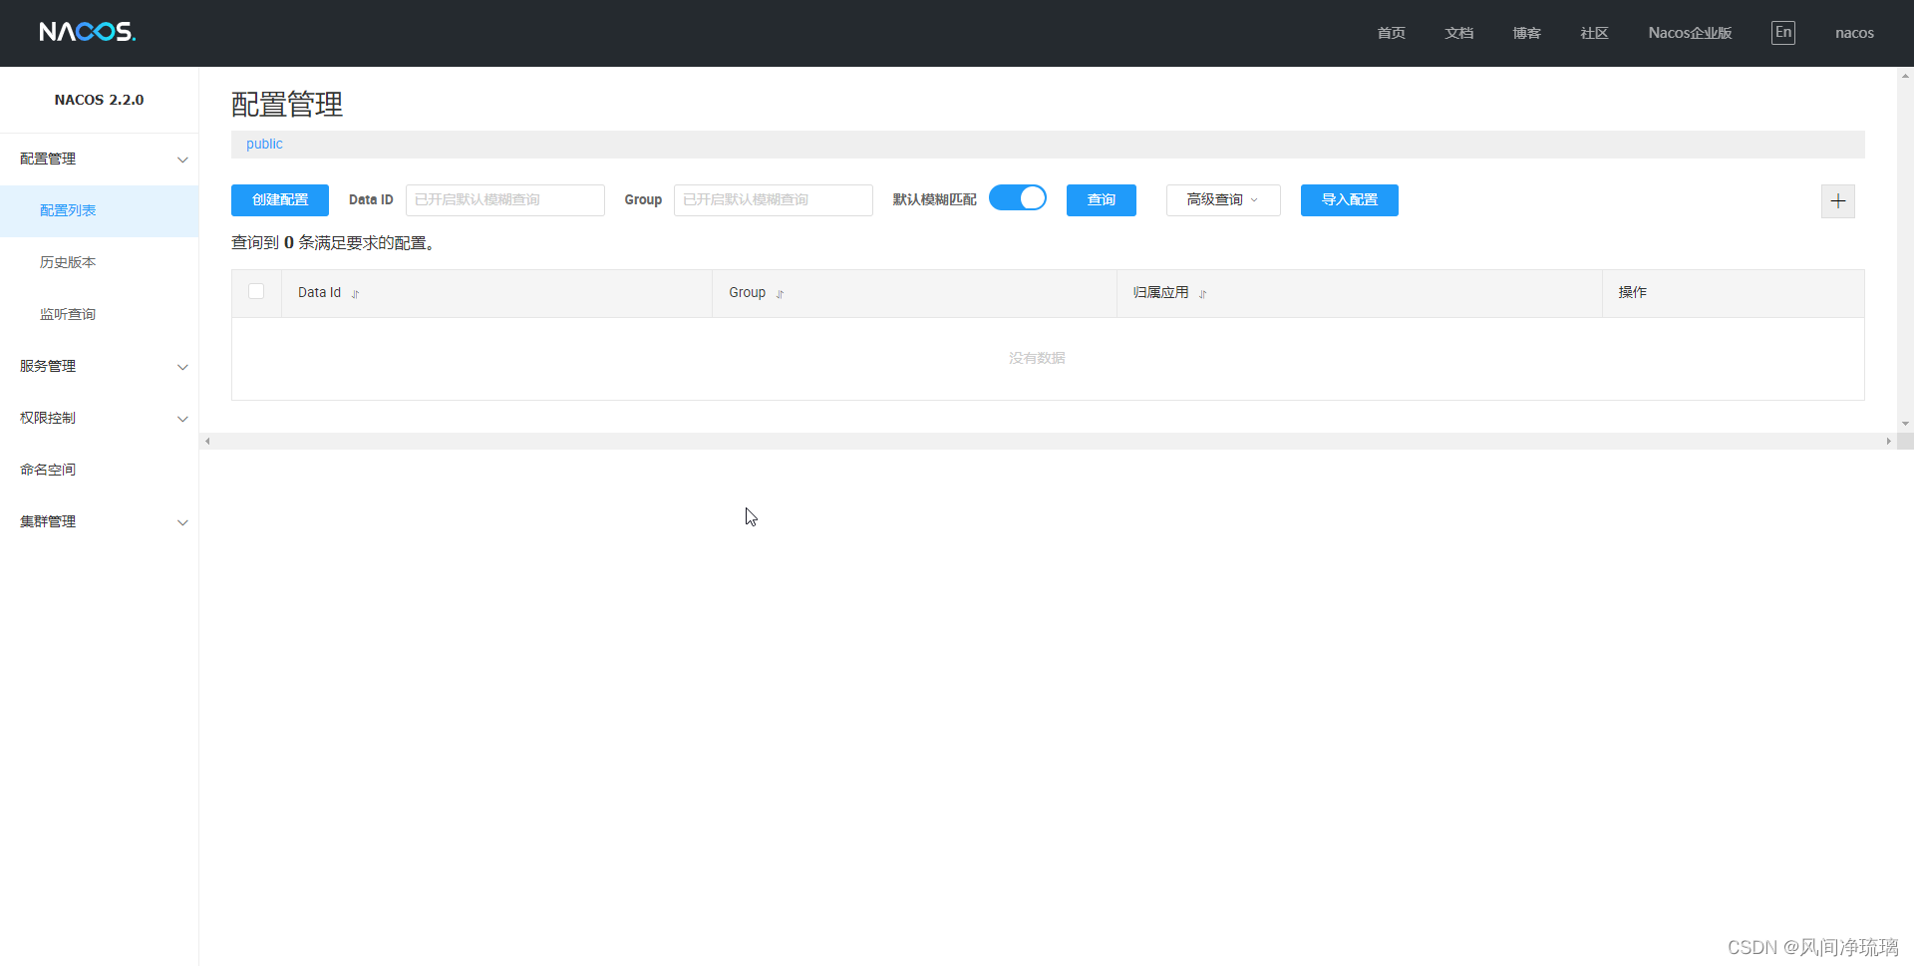Click the 创建配置 button
The width and height of the screenshot is (1914, 966).
[x=280, y=200]
